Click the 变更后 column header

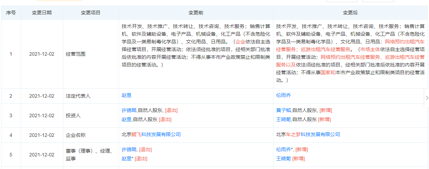350,13
